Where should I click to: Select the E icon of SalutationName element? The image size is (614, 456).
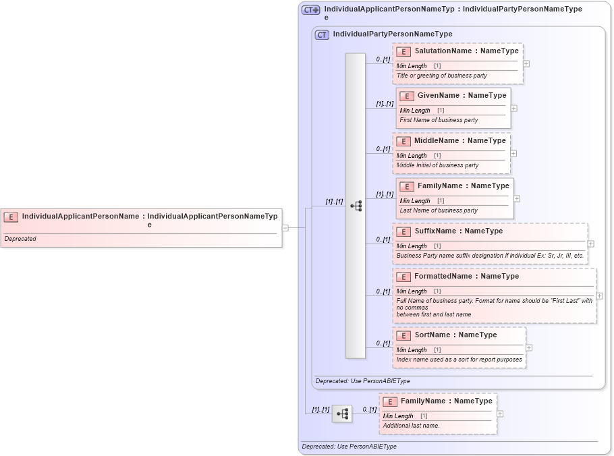tap(403, 51)
